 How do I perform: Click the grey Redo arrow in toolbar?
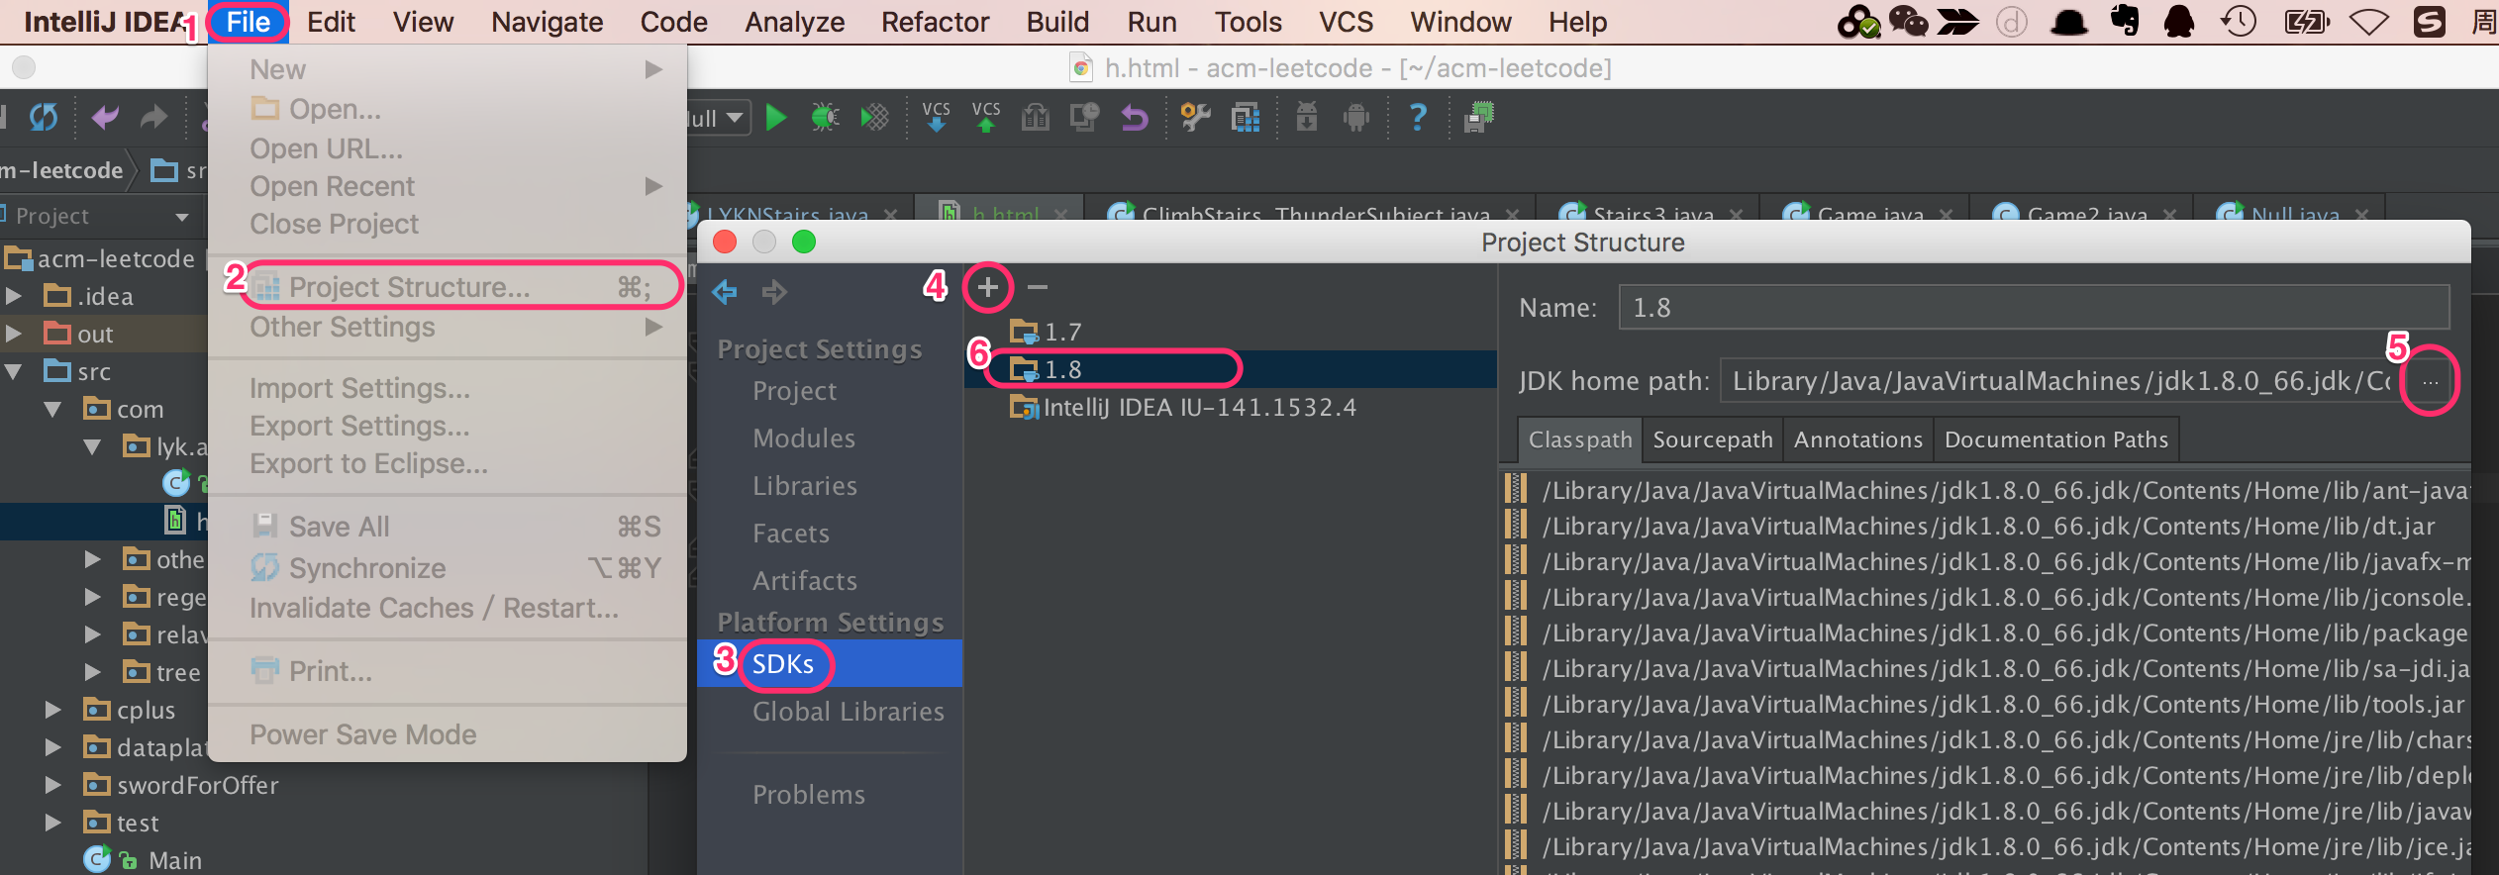(153, 119)
